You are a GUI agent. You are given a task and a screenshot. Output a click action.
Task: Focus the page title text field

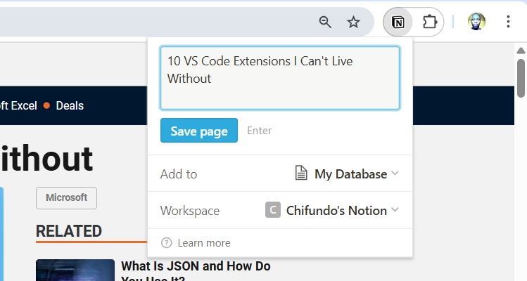click(x=280, y=77)
